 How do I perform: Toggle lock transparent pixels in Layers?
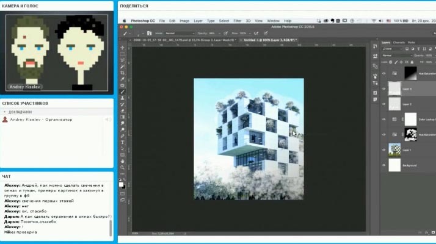[391, 62]
